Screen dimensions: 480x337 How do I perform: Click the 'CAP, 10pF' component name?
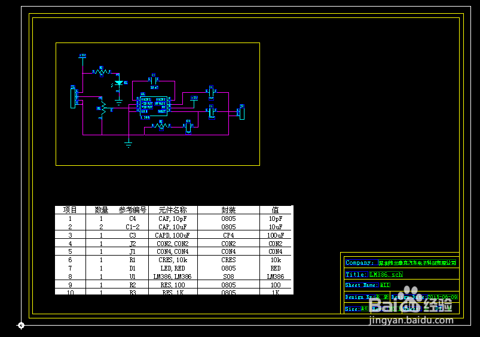[173, 218]
